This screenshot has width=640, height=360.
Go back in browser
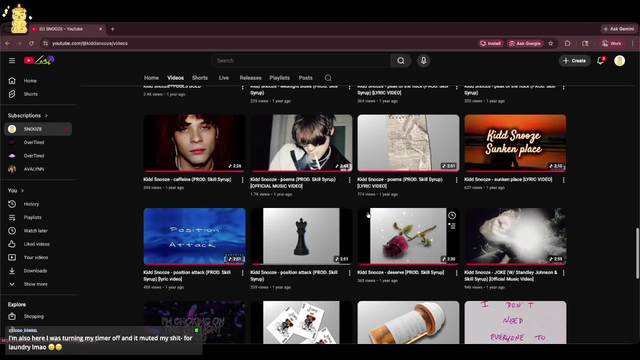coord(7,43)
